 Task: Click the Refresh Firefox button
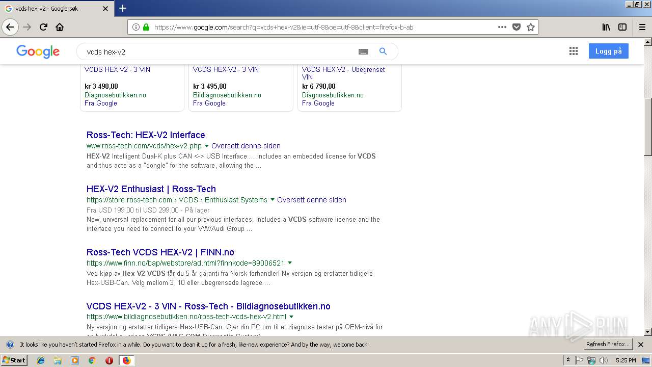tap(608, 344)
